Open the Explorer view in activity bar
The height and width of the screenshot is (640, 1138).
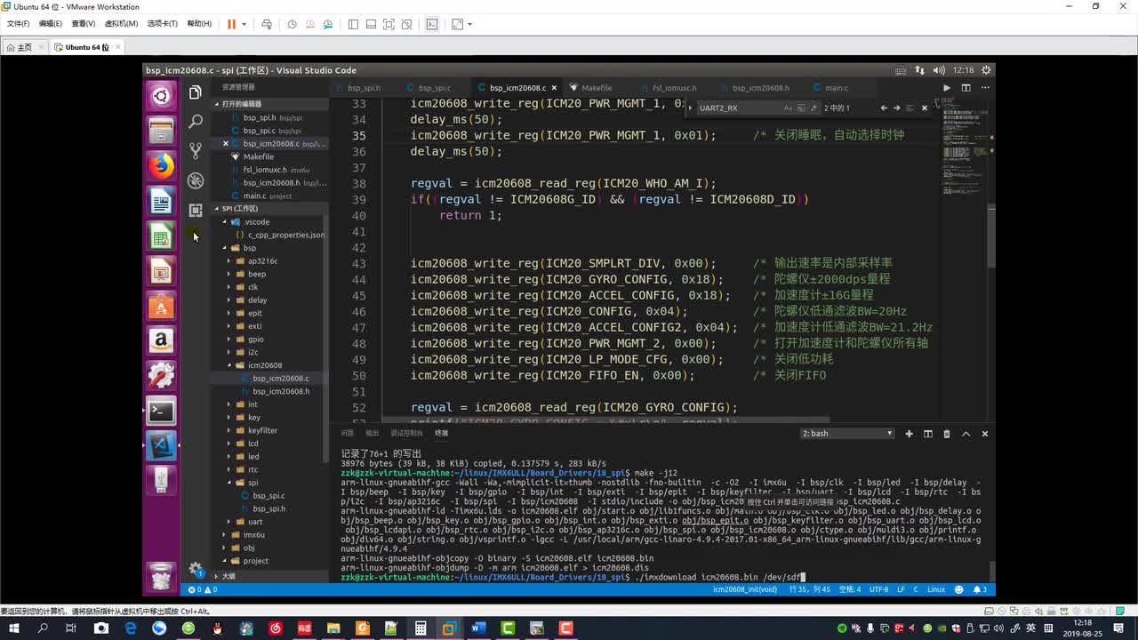click(196, 92)
